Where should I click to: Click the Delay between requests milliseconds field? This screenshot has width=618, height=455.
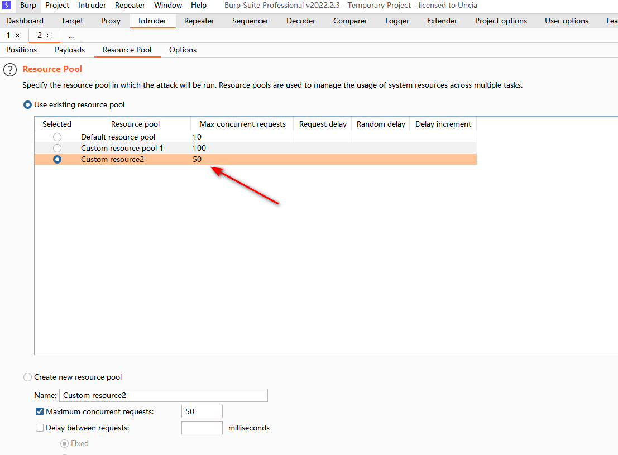pos(202,428)
